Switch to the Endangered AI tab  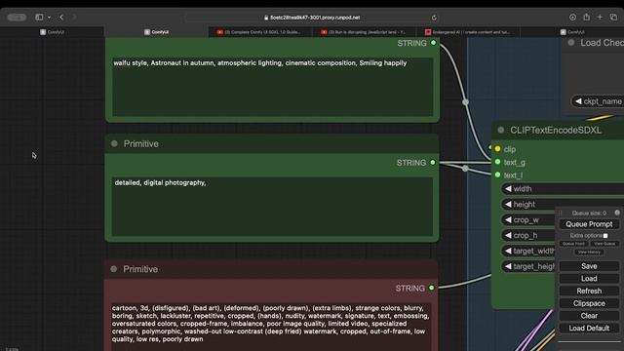[x=468, y=32]
